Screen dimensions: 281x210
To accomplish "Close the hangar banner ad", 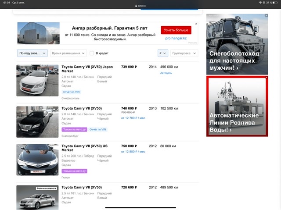I will [196, 24].
